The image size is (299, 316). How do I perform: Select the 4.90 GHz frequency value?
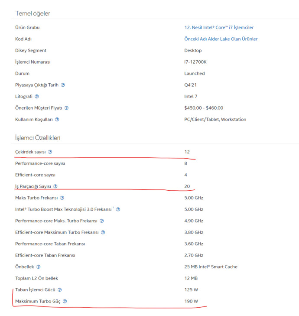(194, 221)
